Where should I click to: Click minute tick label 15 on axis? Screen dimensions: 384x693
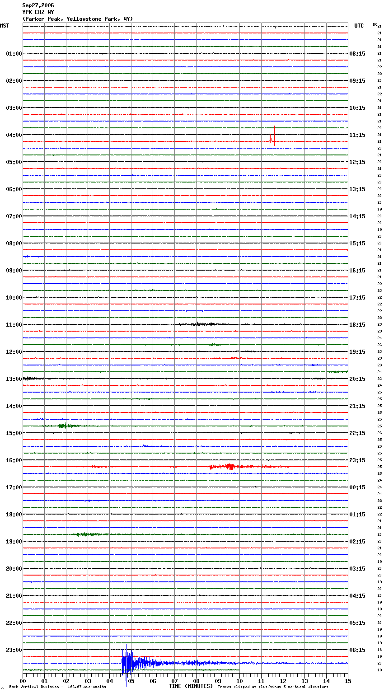[348, 681]
